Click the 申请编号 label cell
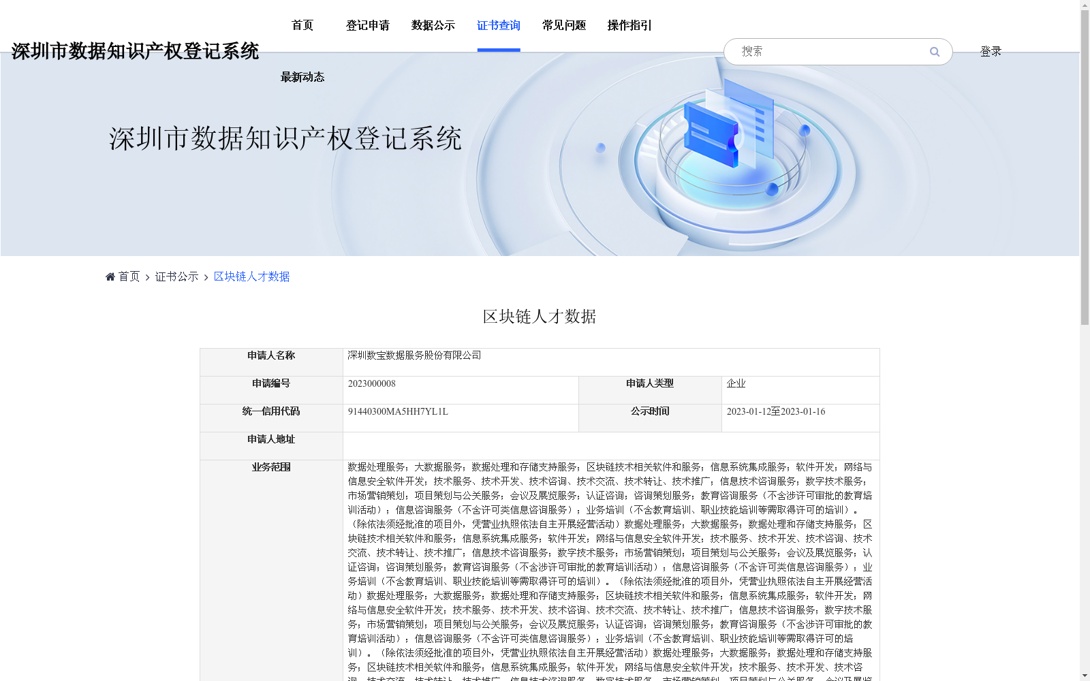This screenshot has width=1090, height=681. [x=271, y=390]
